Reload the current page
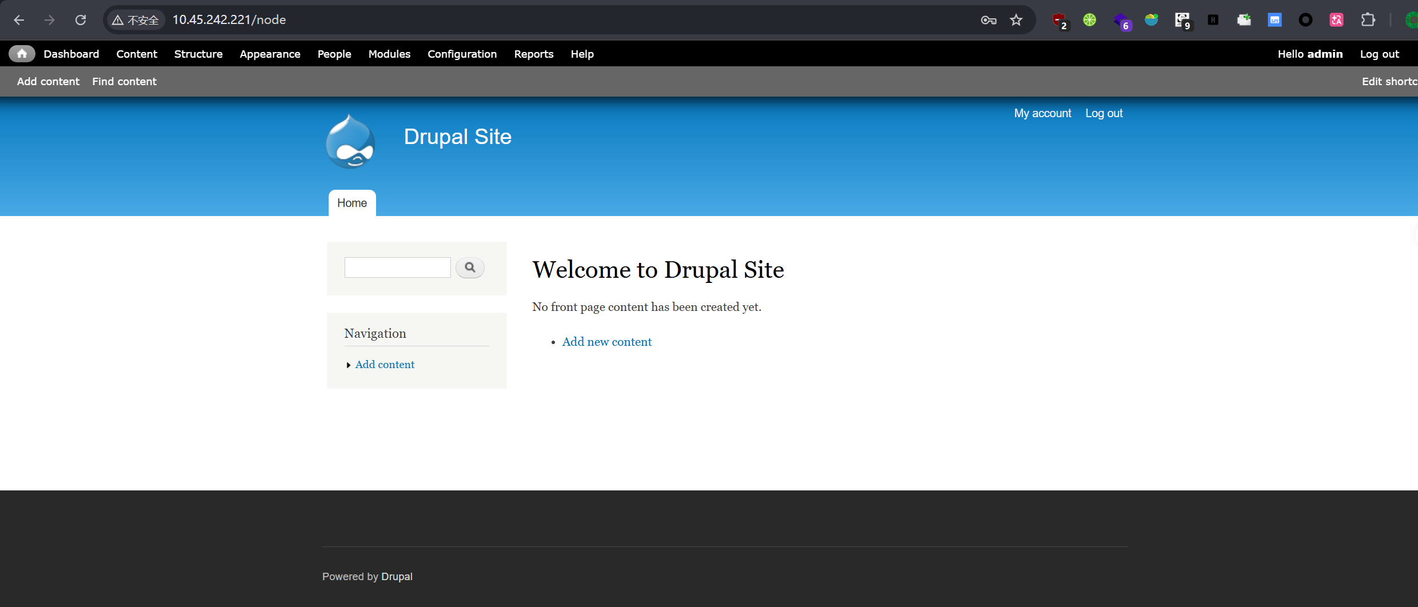 click(x=81, y=20)
